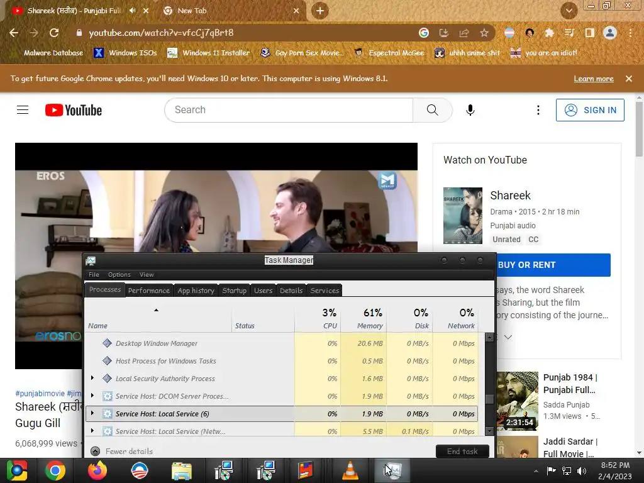
Task: Open the YouTube hamburger guide menu
Action: [x=23, y=110]
